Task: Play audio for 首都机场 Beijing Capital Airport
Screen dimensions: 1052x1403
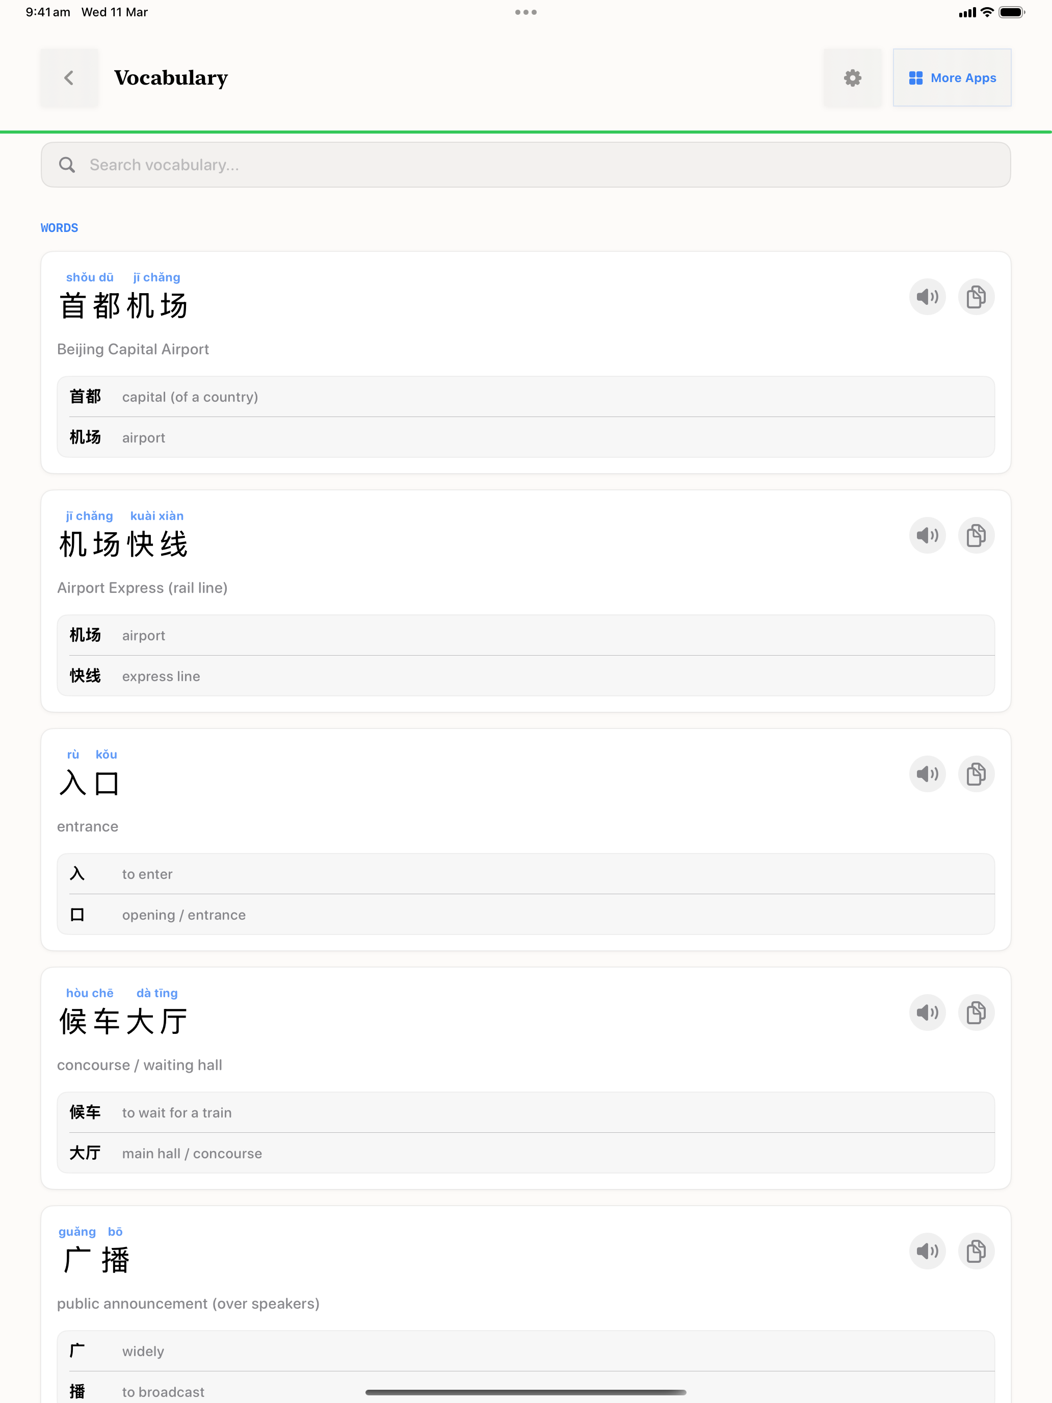Action: pyautogui.click(x=927, y=297)
